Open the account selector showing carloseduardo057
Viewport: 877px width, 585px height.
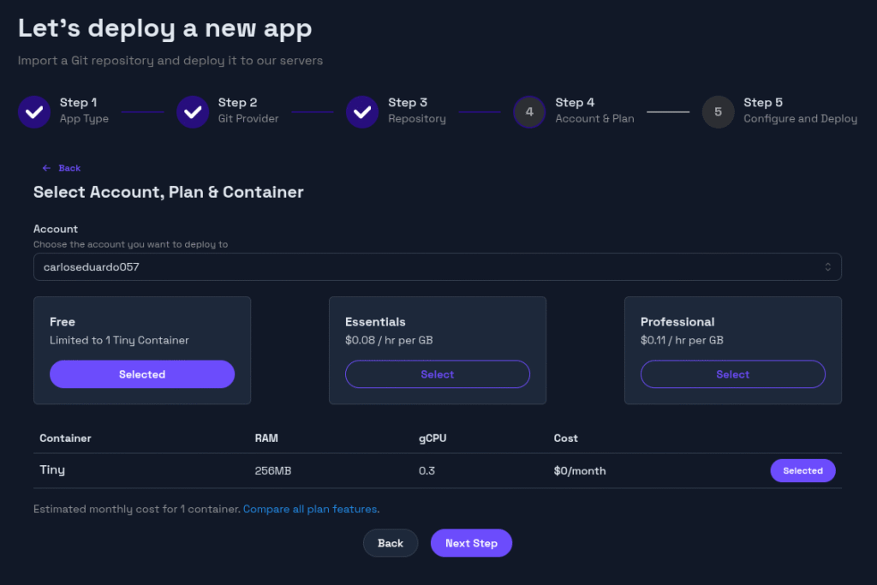tap(437, 267)
